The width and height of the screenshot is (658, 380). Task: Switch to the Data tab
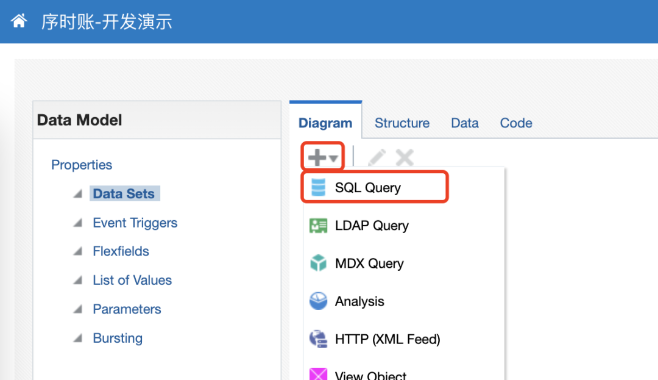pos(464,123)
